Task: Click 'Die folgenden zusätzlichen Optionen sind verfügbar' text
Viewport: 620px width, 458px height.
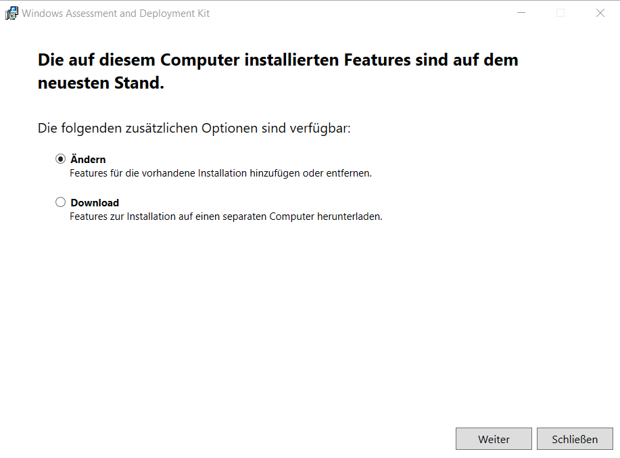Action: (194, 128)
